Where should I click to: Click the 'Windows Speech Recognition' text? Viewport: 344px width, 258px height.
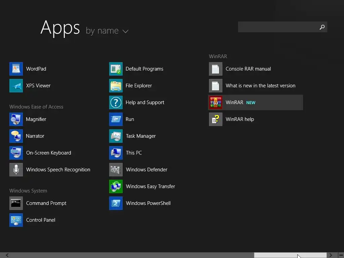click(x=58, y=170)
